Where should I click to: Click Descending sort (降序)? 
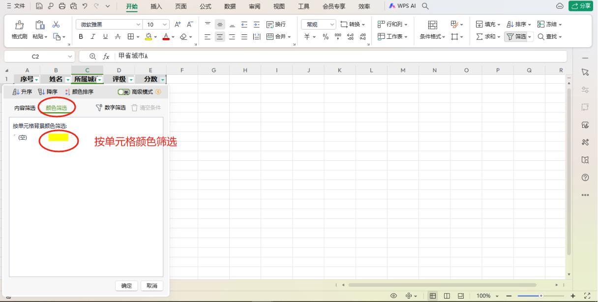[x=48, y=91]
